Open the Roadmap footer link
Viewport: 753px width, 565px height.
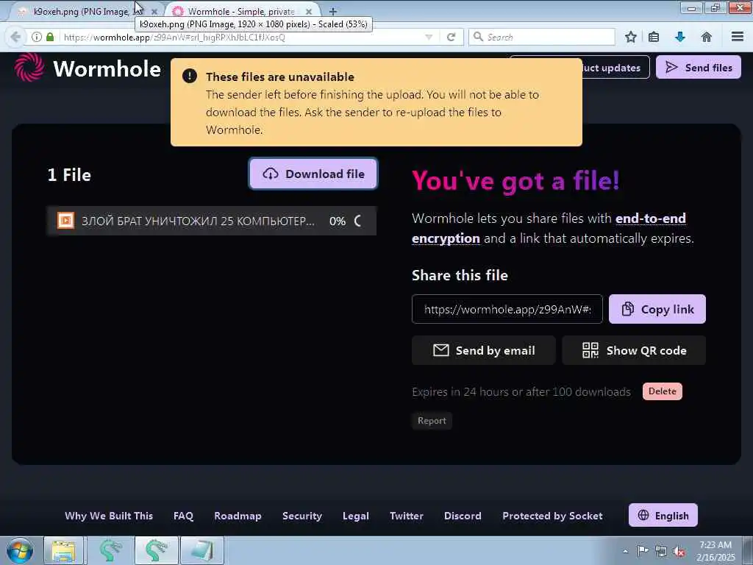(x=238, y=516)
